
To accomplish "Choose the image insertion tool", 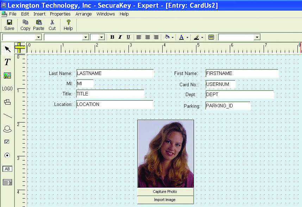I will [x=7, y=75].
